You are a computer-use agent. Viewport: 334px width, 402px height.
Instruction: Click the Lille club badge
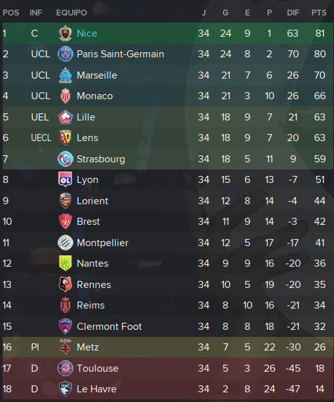pos(65,117)
